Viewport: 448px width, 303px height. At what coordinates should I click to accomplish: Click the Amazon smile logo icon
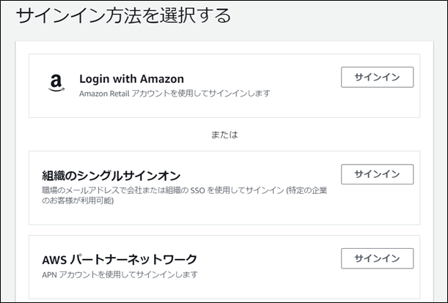(56, 84)
